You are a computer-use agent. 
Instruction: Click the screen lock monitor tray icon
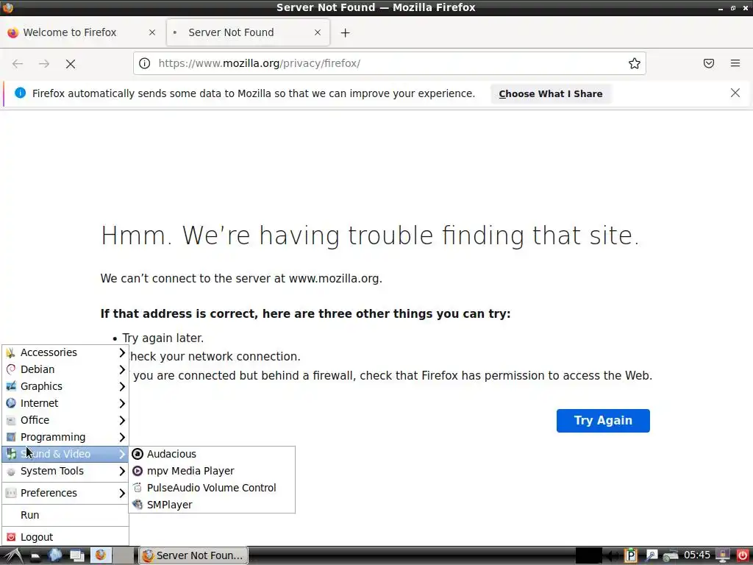point(722,556)
